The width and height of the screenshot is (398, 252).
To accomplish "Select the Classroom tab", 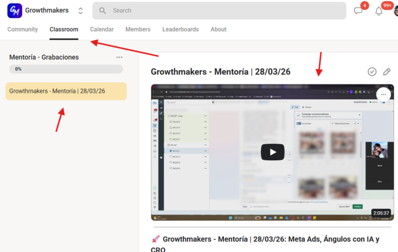I will (64, 29).
